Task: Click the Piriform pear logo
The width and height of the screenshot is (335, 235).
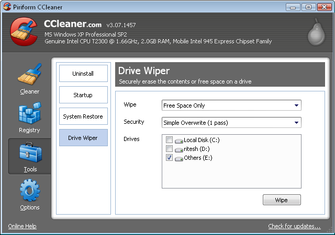Action: (316, 32)
